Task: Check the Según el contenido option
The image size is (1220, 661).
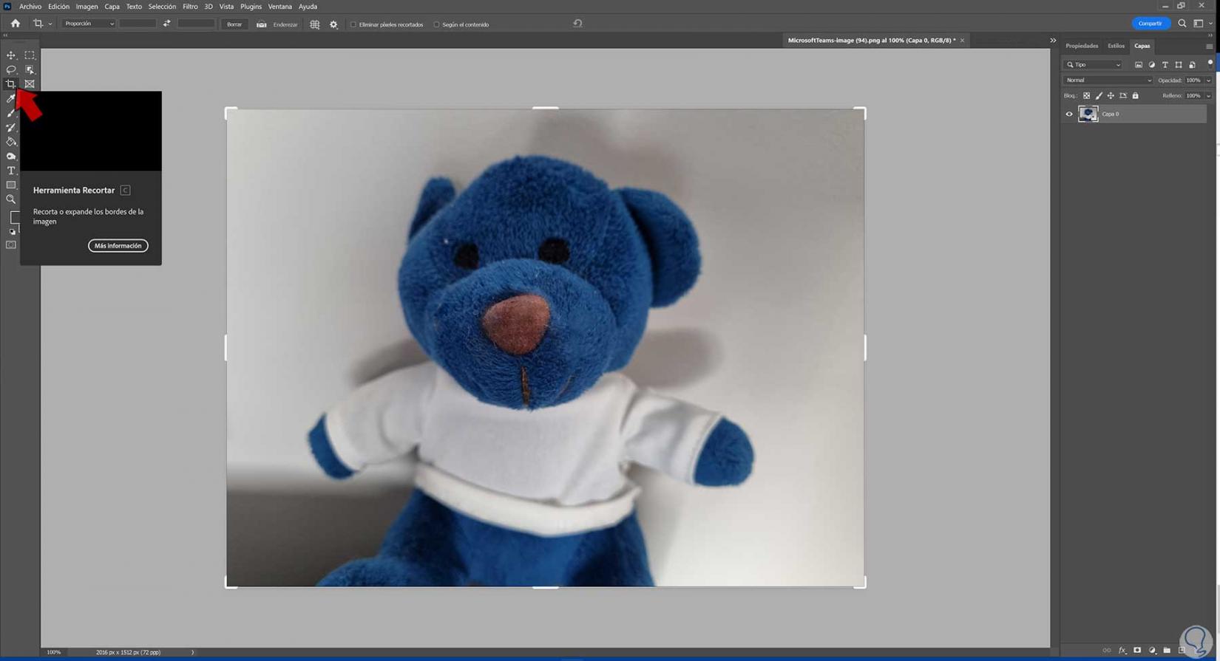Action: tap(436, 24)
